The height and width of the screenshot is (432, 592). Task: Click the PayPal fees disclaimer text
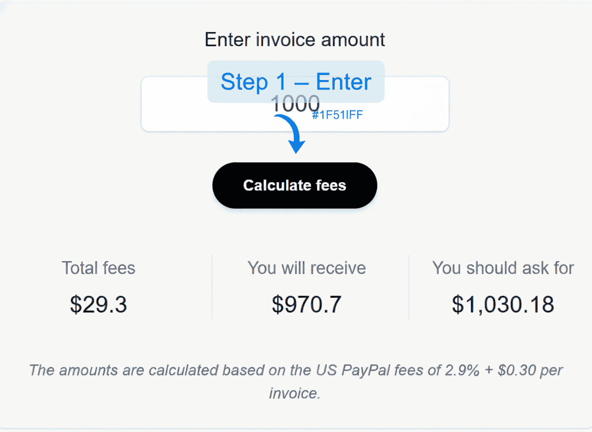point(295,371)
